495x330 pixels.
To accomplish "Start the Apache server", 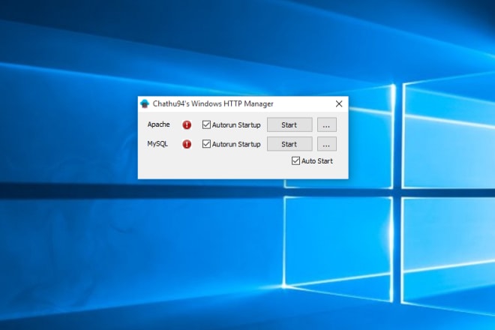I will 289,124.
